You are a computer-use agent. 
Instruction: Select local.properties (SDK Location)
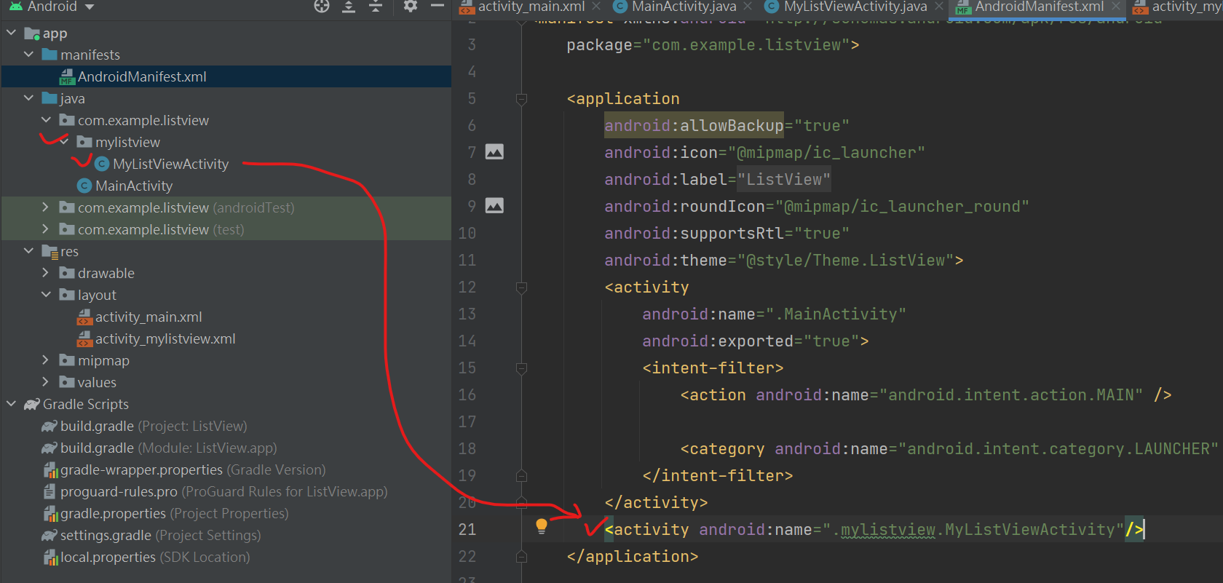coord(154,557)
